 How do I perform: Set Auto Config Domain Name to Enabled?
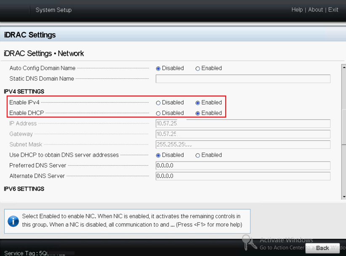[198, 68]
